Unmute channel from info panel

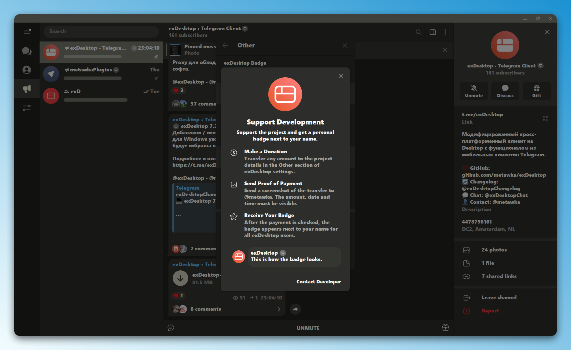pos(474,91)
